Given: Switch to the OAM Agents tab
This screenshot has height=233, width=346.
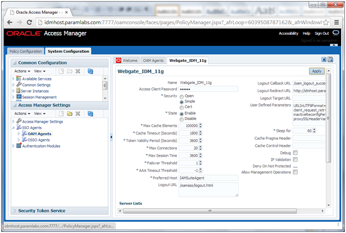Looking at the screenshot, I should click(x=153, y=60).
